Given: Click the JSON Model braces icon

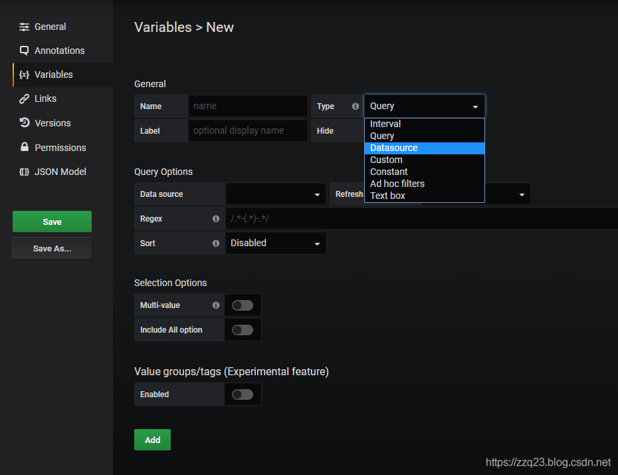Looking at the screenshot, I should pos(24,172).
